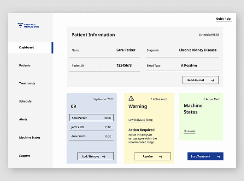247x181 pixels.
Task: Click the arrow icon in Read Journal
Action: pos(212,80)
